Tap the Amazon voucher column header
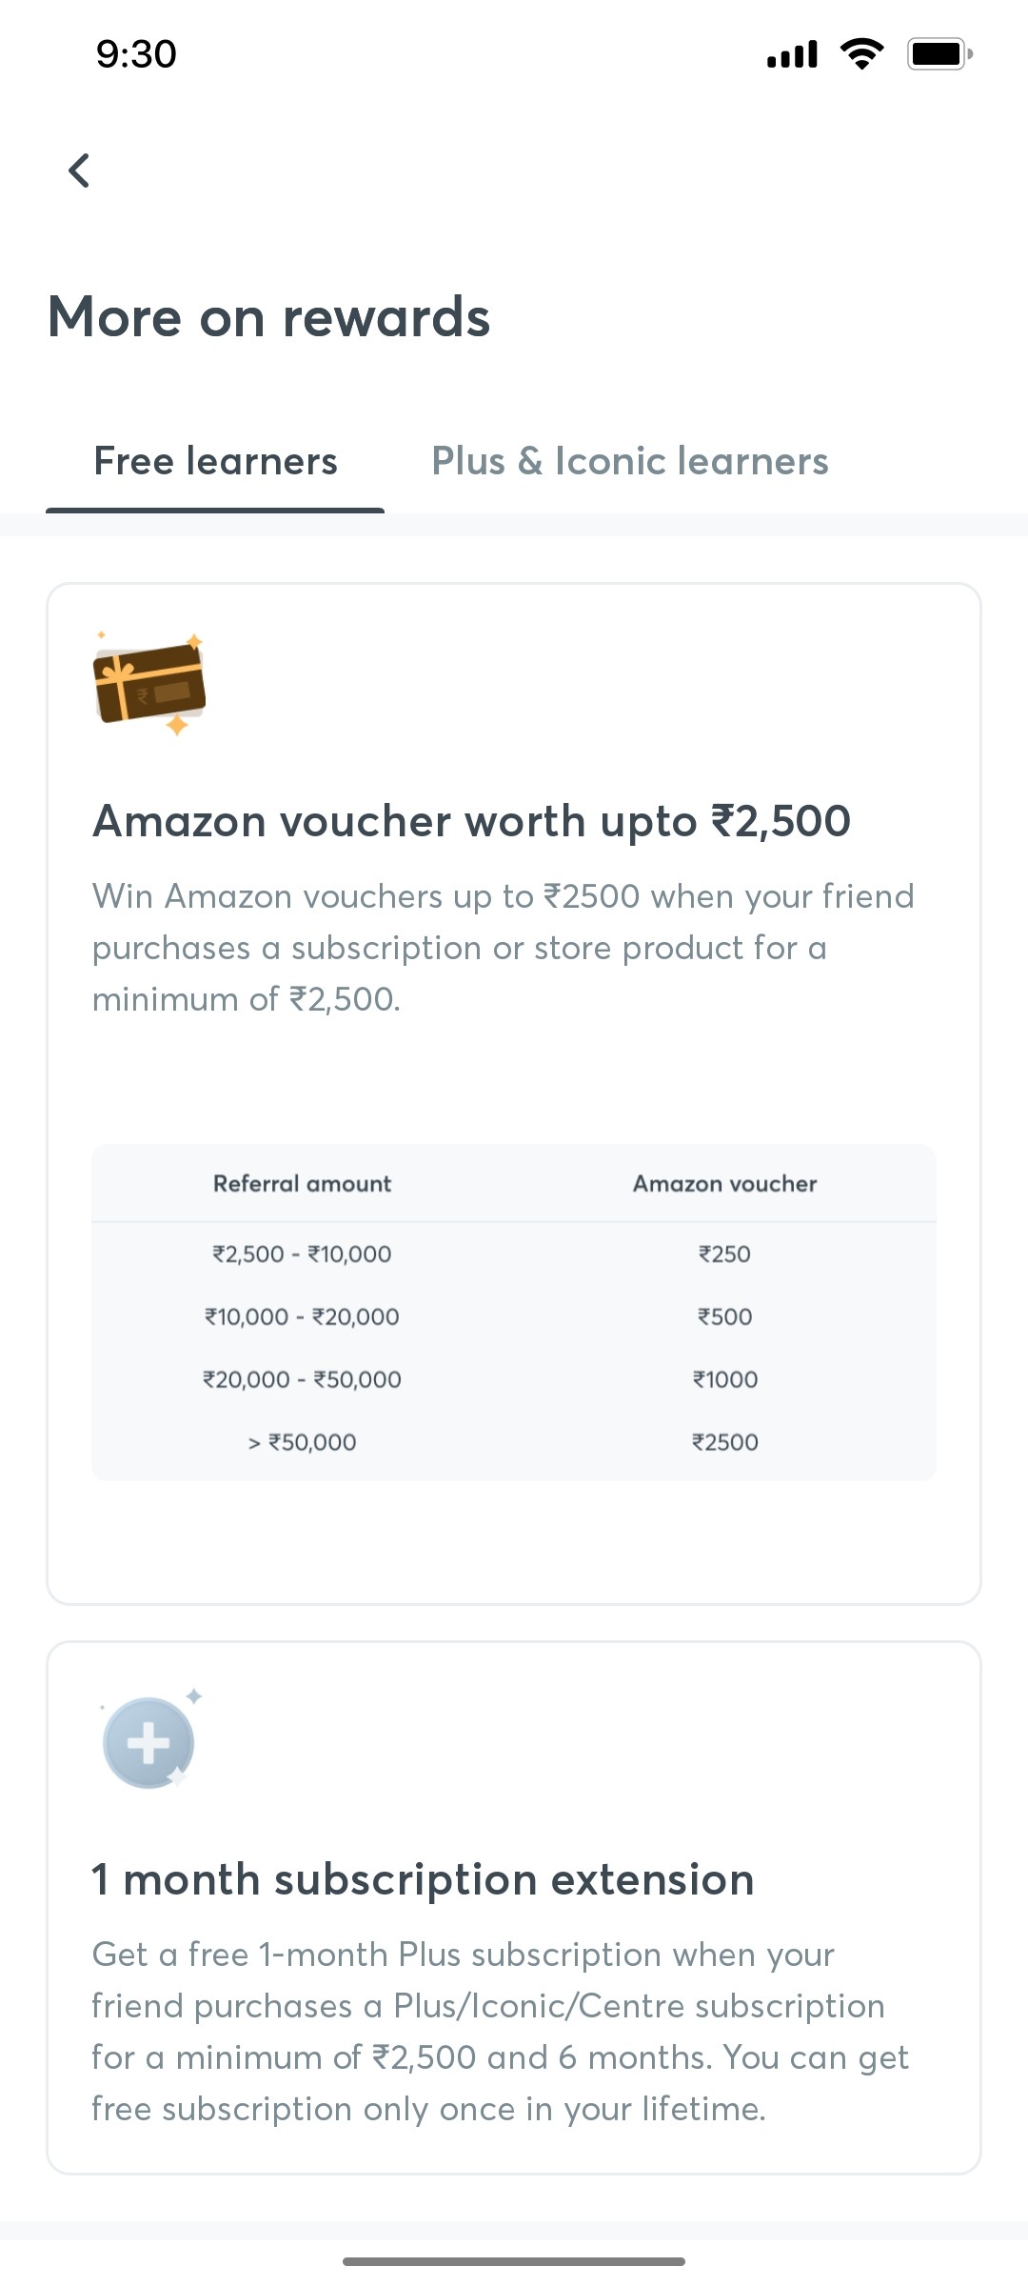Screen dimensions: 1028x2286 [724, 1184]
